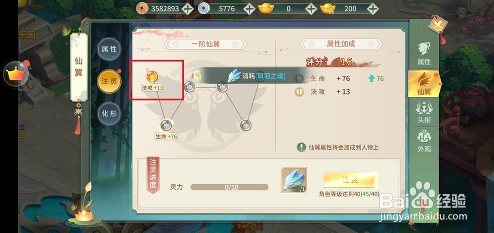
Task: Select the 注灵 round tab
Action: [109, 81]
